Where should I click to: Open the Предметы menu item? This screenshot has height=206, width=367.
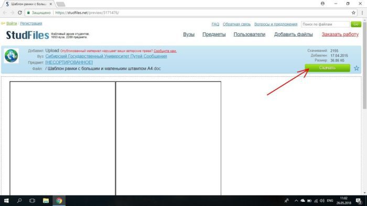[x=214, y=35]
